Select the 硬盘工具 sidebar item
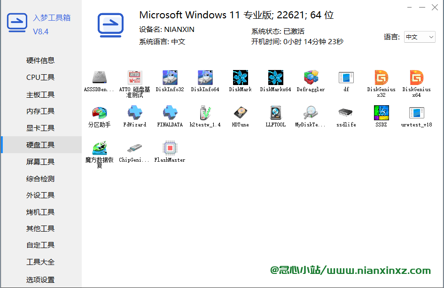Screen dimensions: 444x288 click(x=41, y=145)
